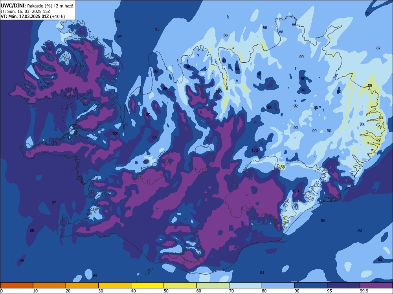393x294 pixels.
Task: Pick the light green 60–70 legend swatch
Action: click(x=213, y=285)
